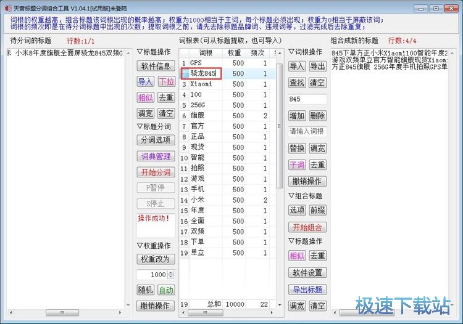Click the 增加 add root button

coord(297,116)
